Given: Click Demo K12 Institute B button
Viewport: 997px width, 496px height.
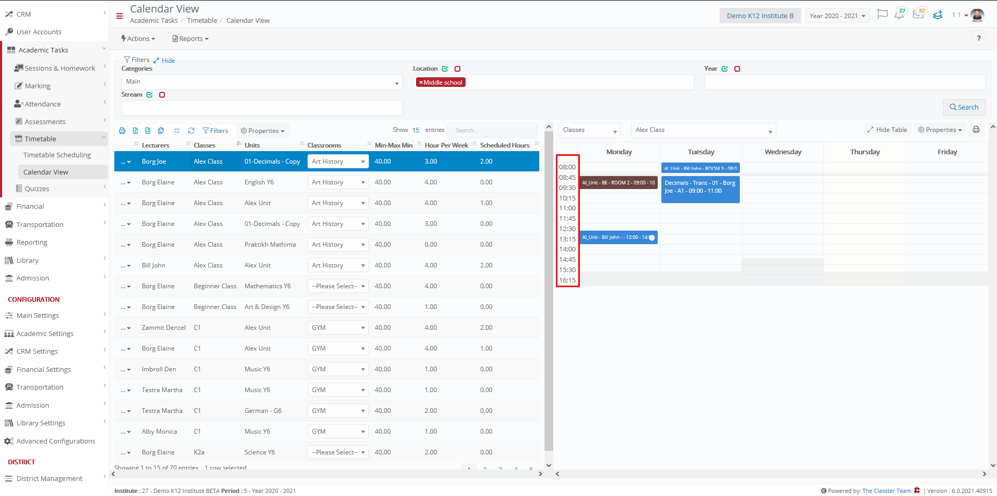Looking at the screenshot, I should [x=760, y=16].
